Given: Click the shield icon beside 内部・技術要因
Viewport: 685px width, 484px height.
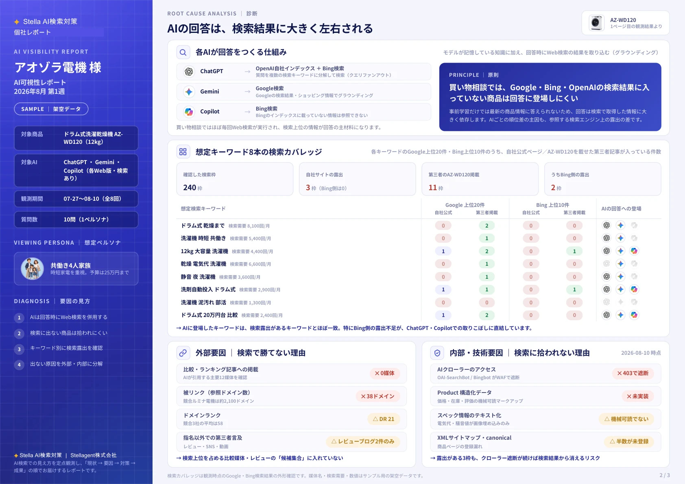Looking at the screenshot, I should [x=437, y=353].
